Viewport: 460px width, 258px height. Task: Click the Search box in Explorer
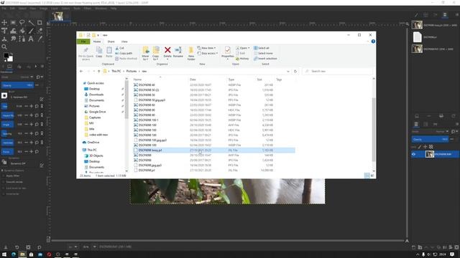[x=337, y=72]
